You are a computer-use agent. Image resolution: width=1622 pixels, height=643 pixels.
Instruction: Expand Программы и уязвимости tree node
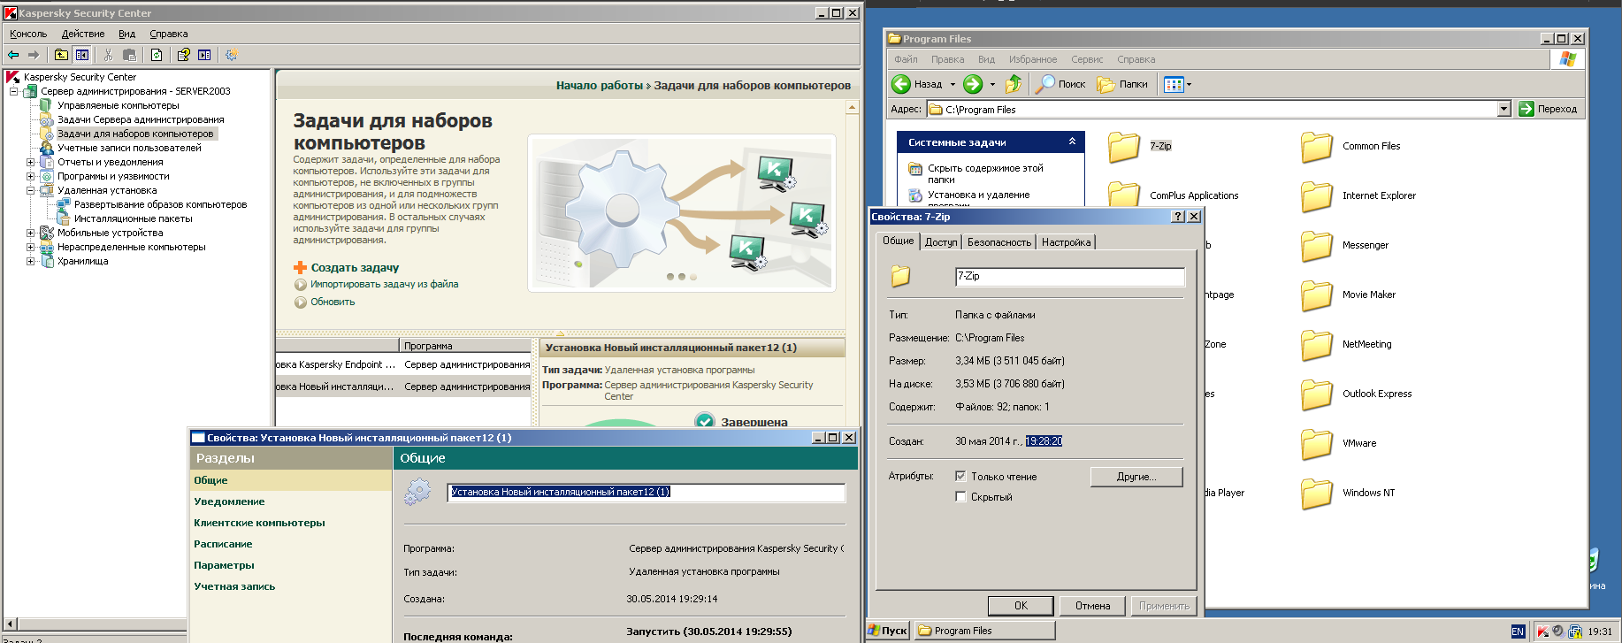pos(30,176)
